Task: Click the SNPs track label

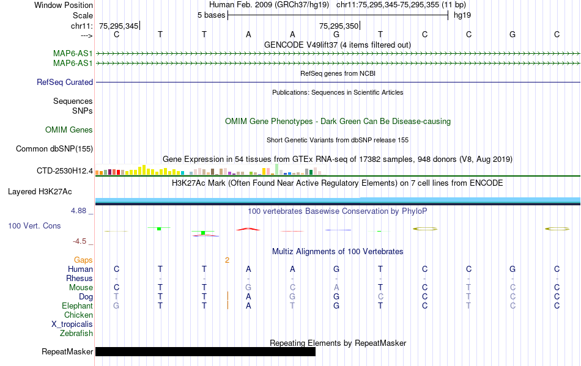Action: pos(83,111)
